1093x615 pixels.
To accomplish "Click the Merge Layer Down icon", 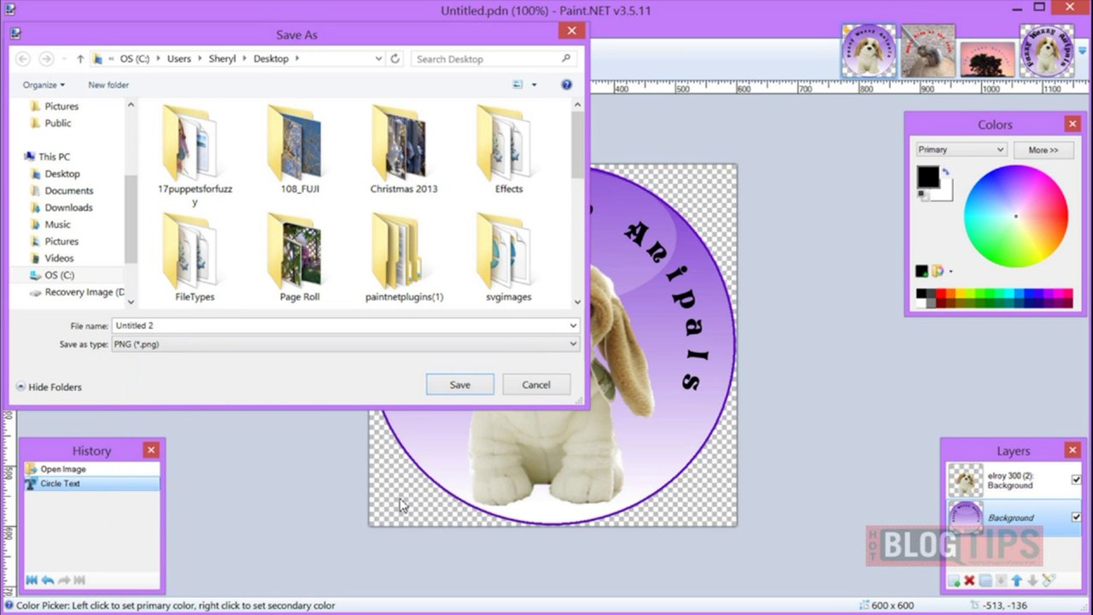I will (1001, 581).
